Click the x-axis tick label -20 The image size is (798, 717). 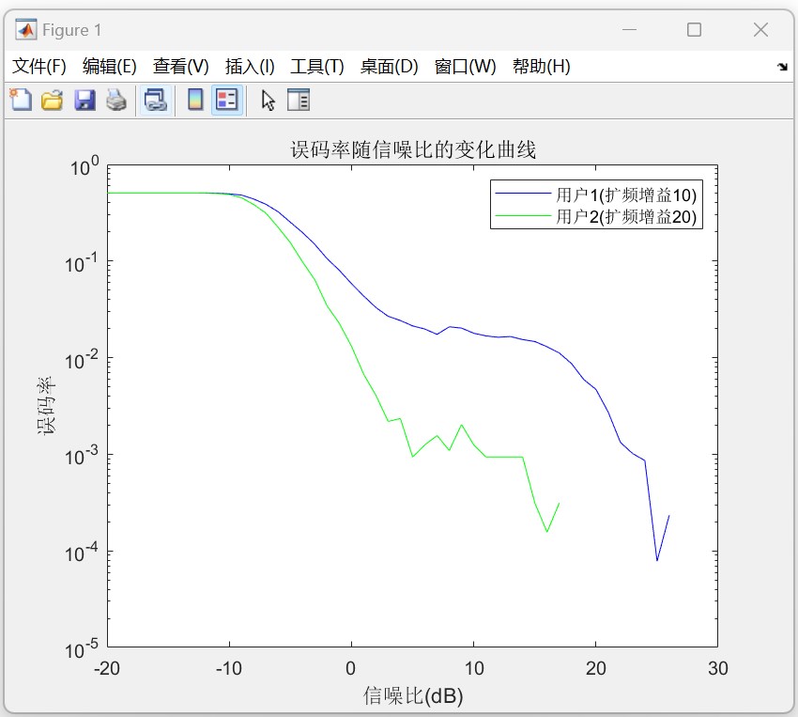(x=107, y=668)
